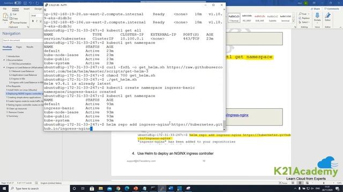Open the font name combo box
Viewport: 343px width, 192px height.
click(36, 15)
